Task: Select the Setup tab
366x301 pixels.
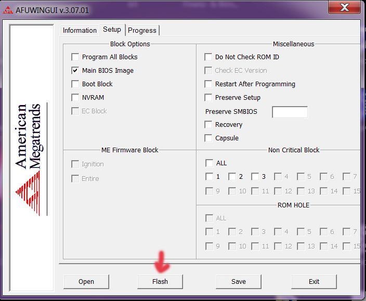Action: tap(112, 30)
